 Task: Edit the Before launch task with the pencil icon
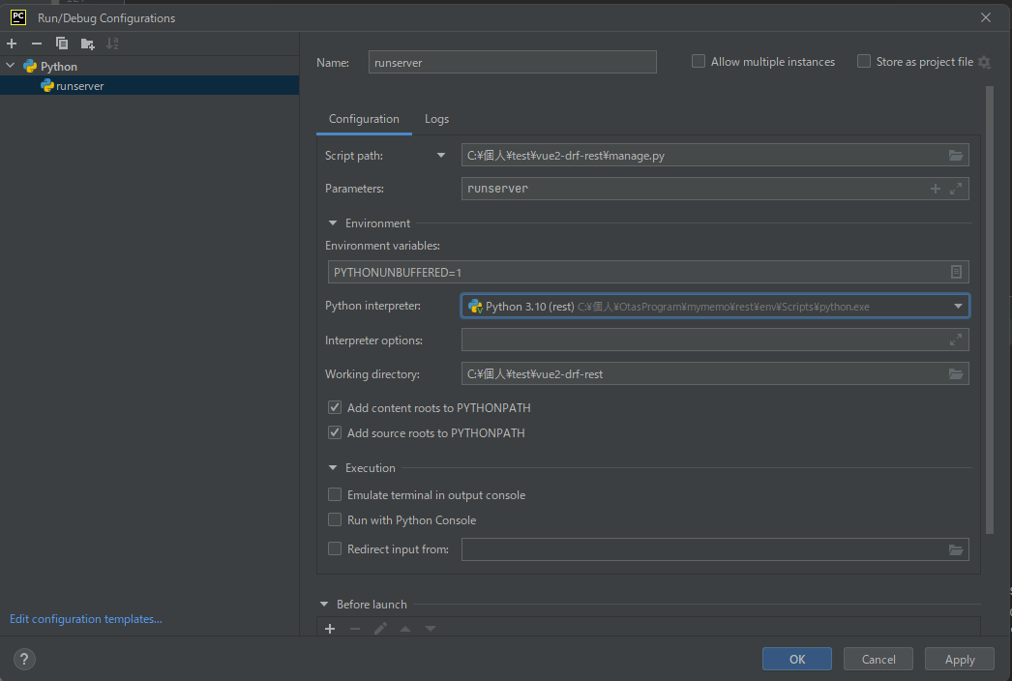380,628
